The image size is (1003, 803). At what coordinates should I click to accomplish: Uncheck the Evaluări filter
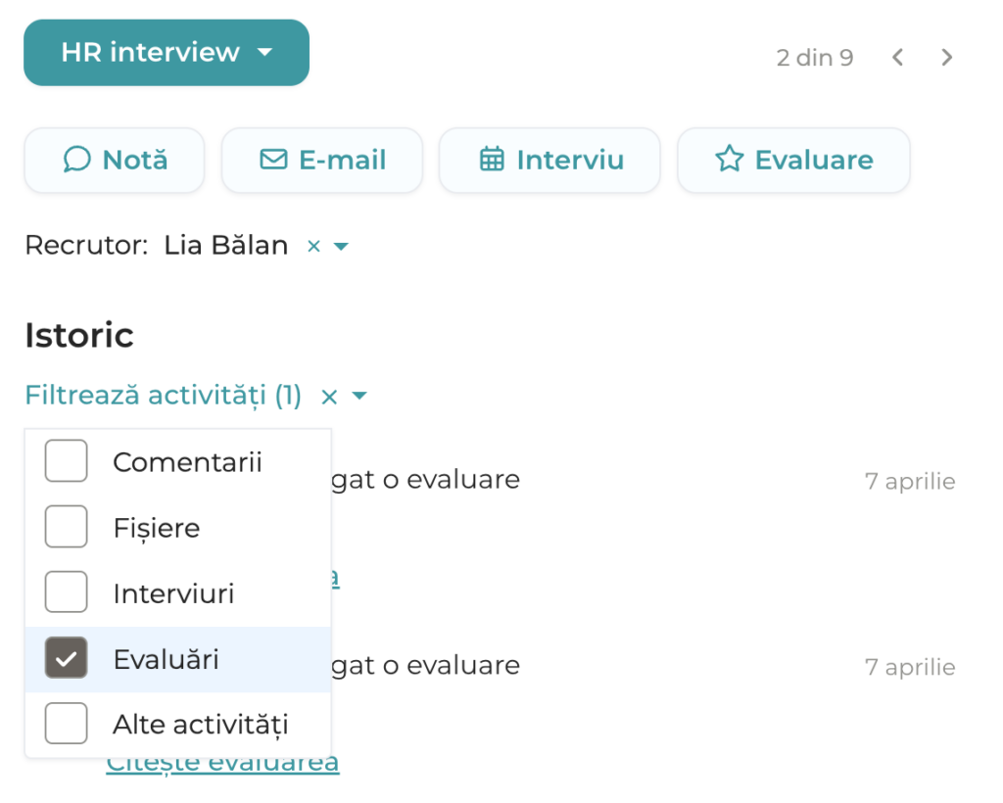tap(66, 658)
